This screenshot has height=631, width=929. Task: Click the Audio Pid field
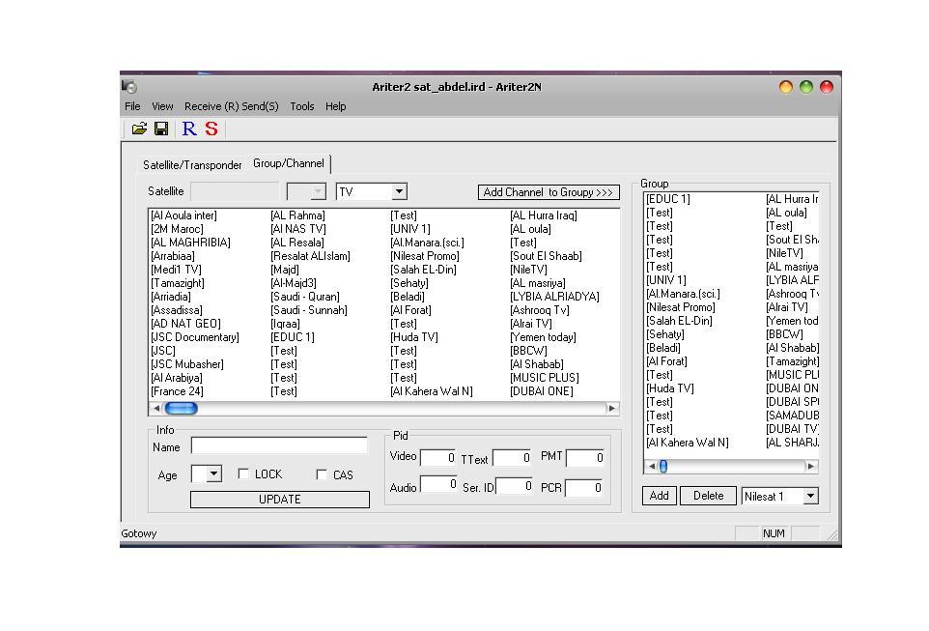(438, 484)
